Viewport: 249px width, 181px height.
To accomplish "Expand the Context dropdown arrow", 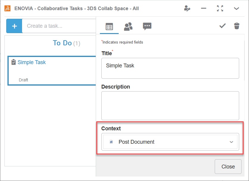I will 231,142.
